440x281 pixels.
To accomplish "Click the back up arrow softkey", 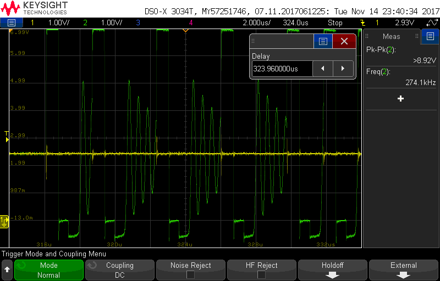I will pyautogui.click(x=7, y=270).
